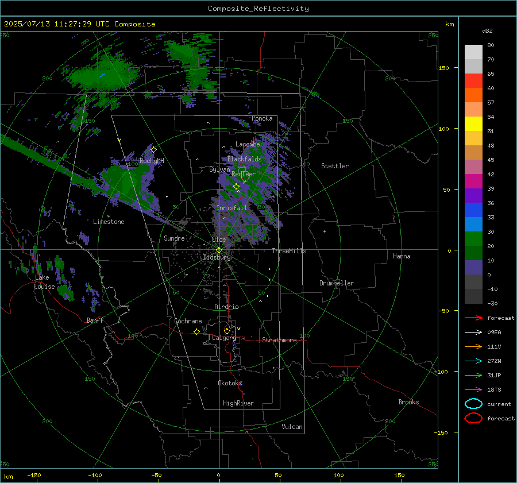Click the Innisfail city label
Image resolution: width=517 pixels, height=483 pixels.
[x=232, y=208]
